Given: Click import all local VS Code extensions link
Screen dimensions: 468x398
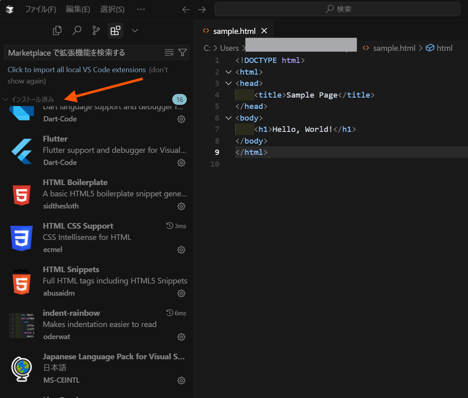Looking at the screenshot, I should pos(77,69).
